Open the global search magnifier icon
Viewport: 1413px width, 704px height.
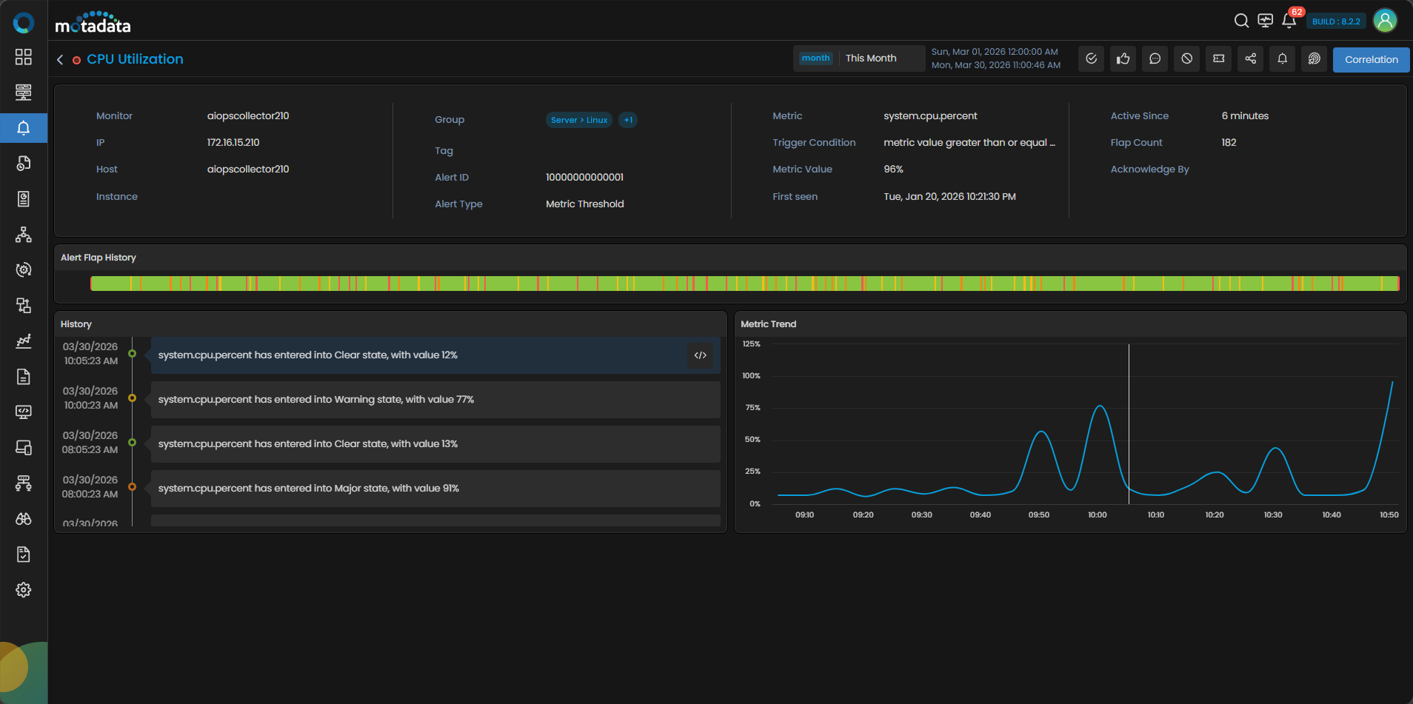[x=1241, y=21]
